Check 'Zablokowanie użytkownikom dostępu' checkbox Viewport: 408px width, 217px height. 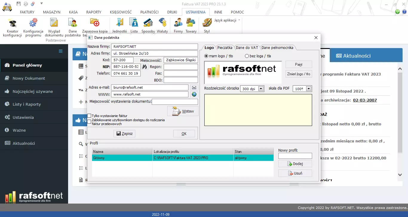coord(89,121)
